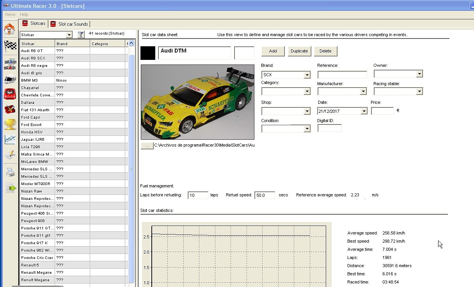Image resolution: width=474 pixels, height=287 pixels.
Task: Click the Add button
Action: point(273,51)
